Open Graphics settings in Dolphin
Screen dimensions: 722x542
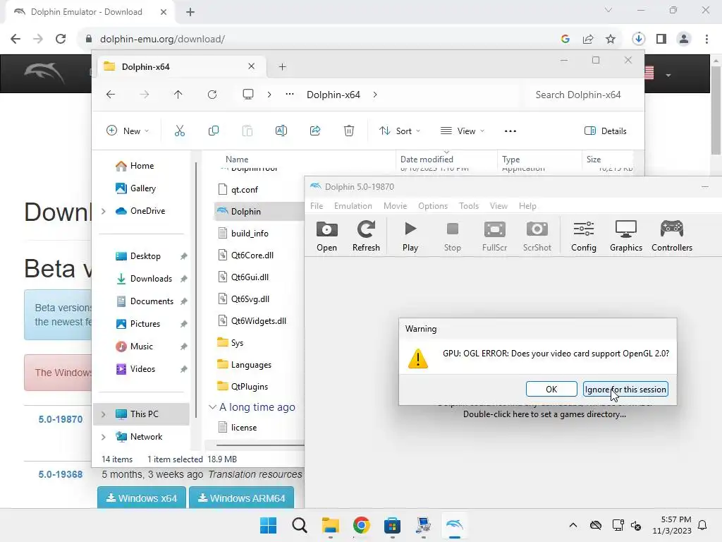[x=626, y=236]
